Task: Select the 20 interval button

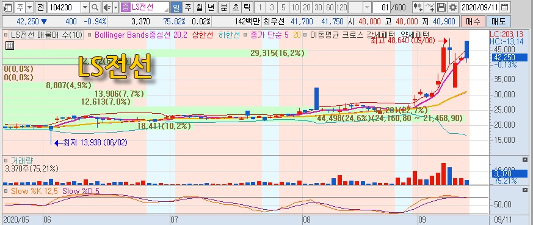Action: pos(307,7)
